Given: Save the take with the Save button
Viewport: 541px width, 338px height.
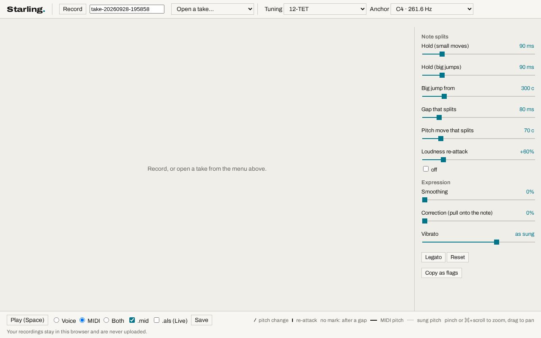Looking at the screenshot, I should (x=202, y=320).
